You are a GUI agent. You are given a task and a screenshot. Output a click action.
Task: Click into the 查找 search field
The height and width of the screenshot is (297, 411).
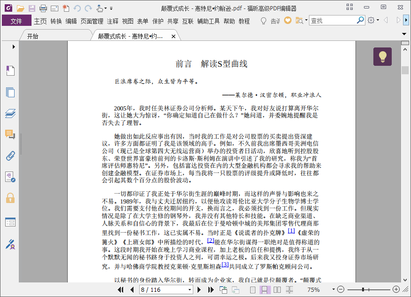(x=332, y=20)
